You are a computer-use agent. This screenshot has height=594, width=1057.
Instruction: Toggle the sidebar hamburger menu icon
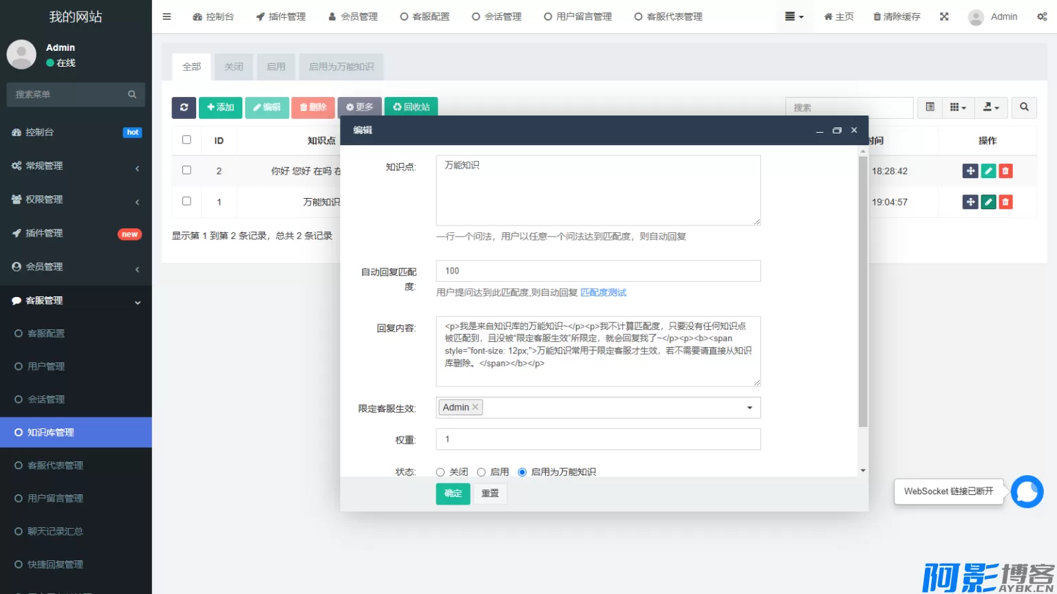click(x=167, y=16)
